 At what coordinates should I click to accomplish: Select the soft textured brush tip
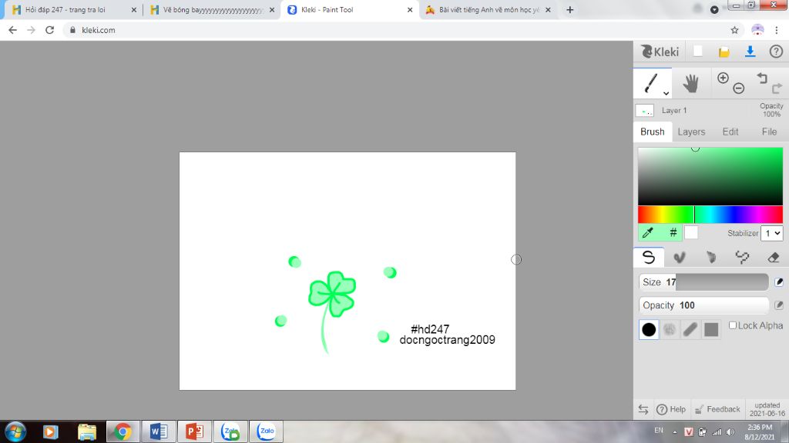point(670,329)
